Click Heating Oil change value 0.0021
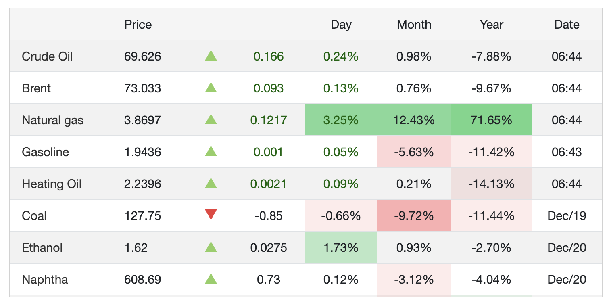Screen dimensions: 609x297 click(x=269, y=184)
